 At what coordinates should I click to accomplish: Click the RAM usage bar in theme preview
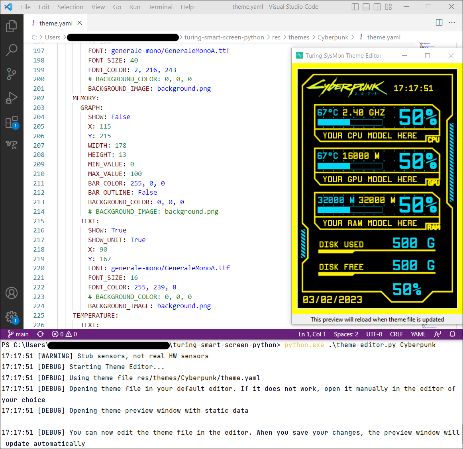point(349,210)
